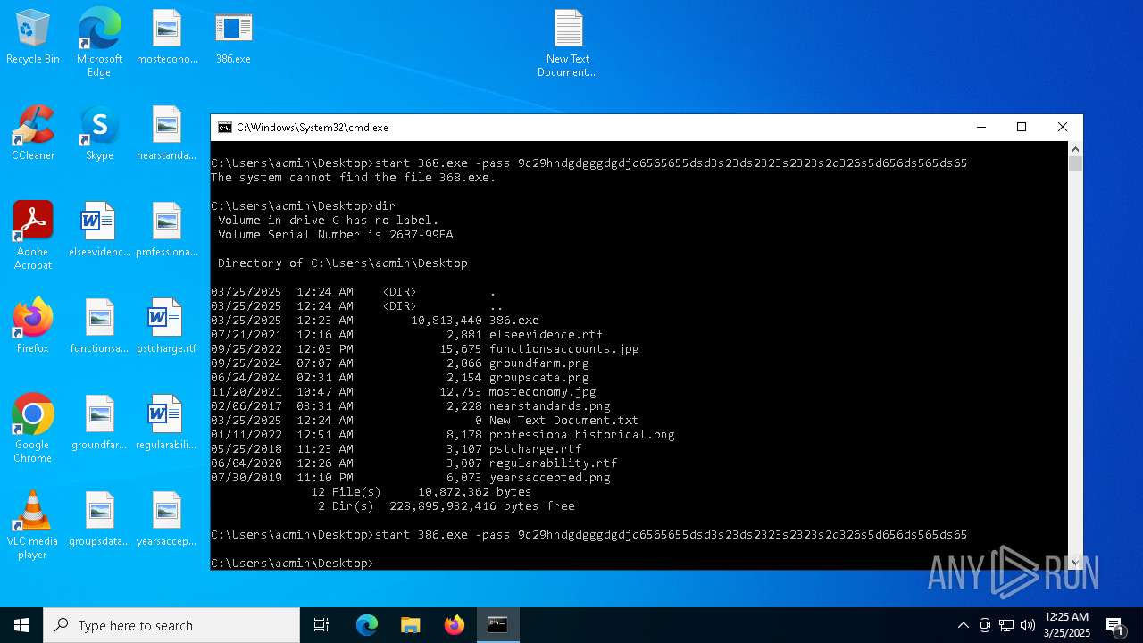Click 'mosteconomy.jpg' in the dir output
This screenshot has height=643, width=1143.
coord(543,392)
